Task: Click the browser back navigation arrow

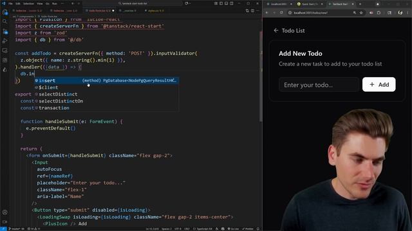Action: pyautogui.click(x=267, y=13)
